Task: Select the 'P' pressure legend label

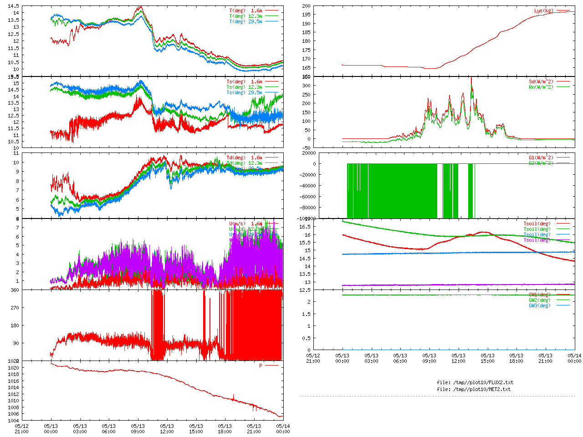Action: tap(261, 366)
